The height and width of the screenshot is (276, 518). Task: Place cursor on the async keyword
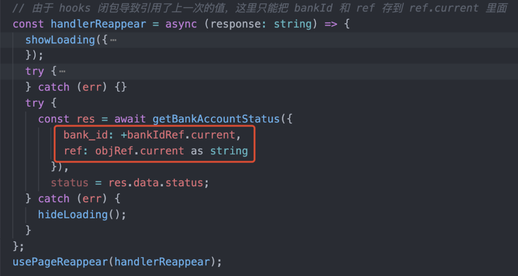181,24
